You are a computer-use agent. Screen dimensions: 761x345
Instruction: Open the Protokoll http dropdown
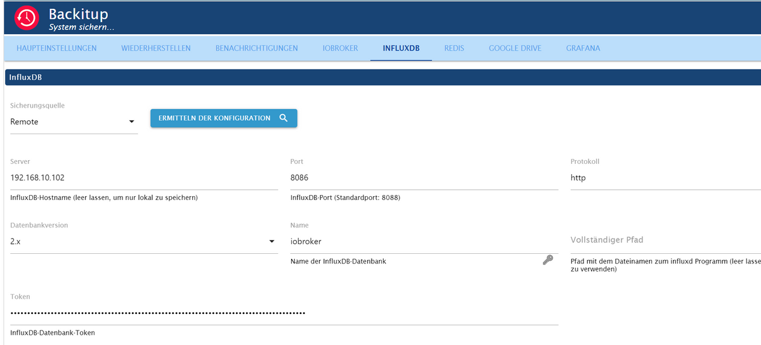666,178
